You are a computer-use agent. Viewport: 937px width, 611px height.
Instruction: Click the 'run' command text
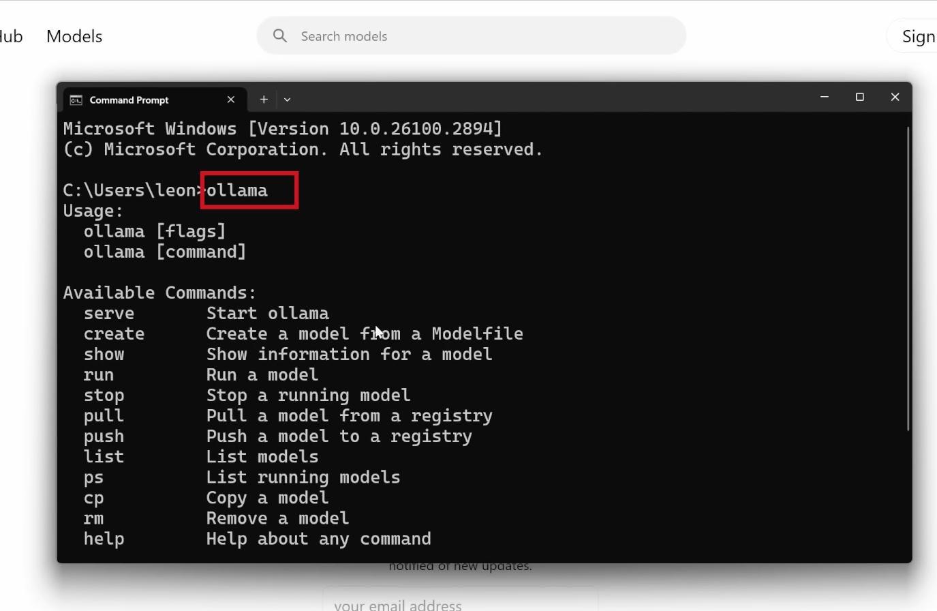99,375
